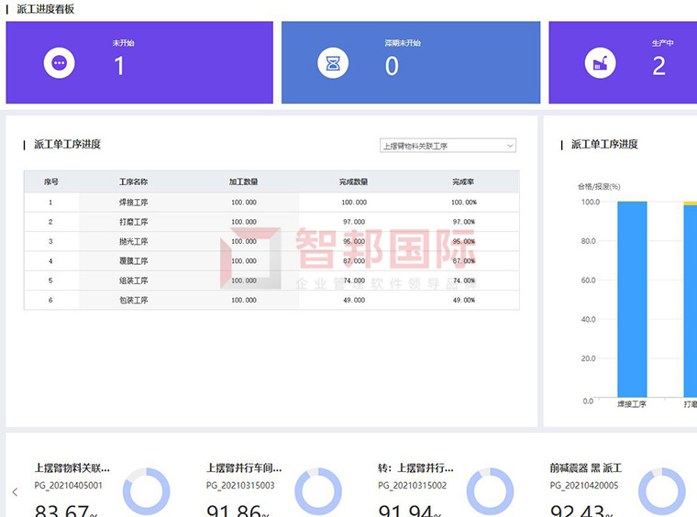Click the 逾期未开始 count value 0
This screenshot has width=697, height=517.
pos(392,66)
